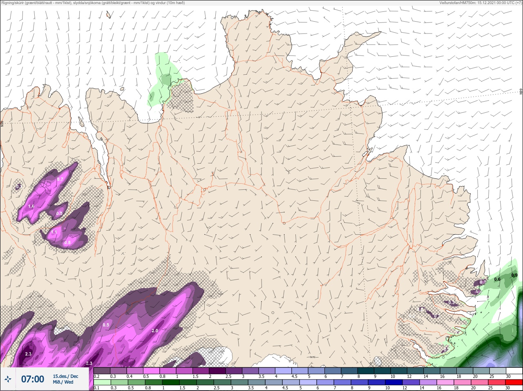The height and width of the screenshot is (391, 523).
Task: Pick the dark green swatch labeled 1
Action: pyautogui.click(x=171, y=382)
